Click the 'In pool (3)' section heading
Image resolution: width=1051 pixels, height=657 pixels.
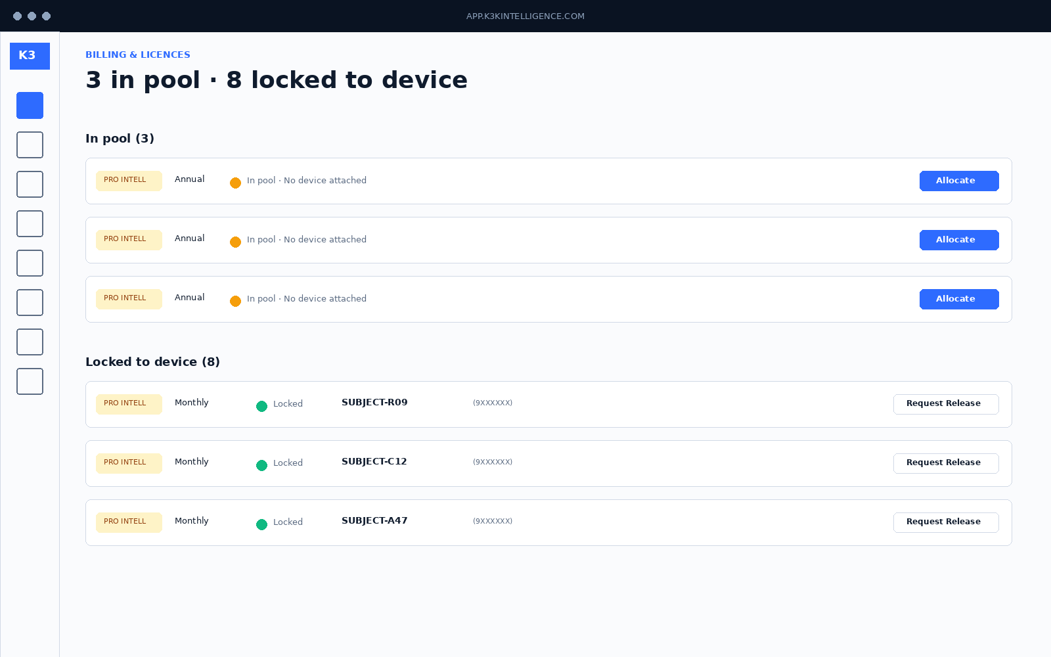coord(120,139)
